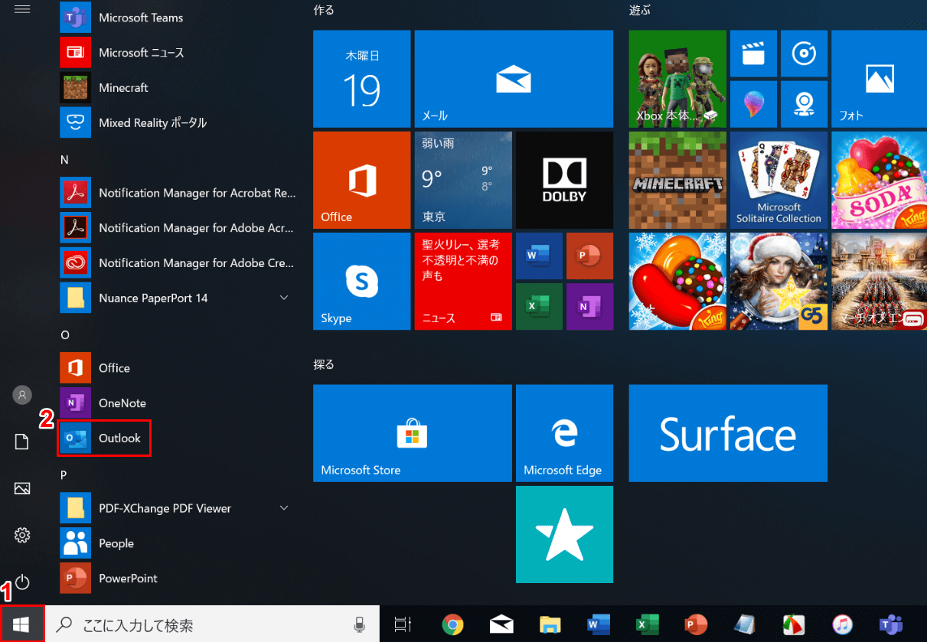927x642 pixels.
Task: Click the letter P section header
Action: [64, 475]
